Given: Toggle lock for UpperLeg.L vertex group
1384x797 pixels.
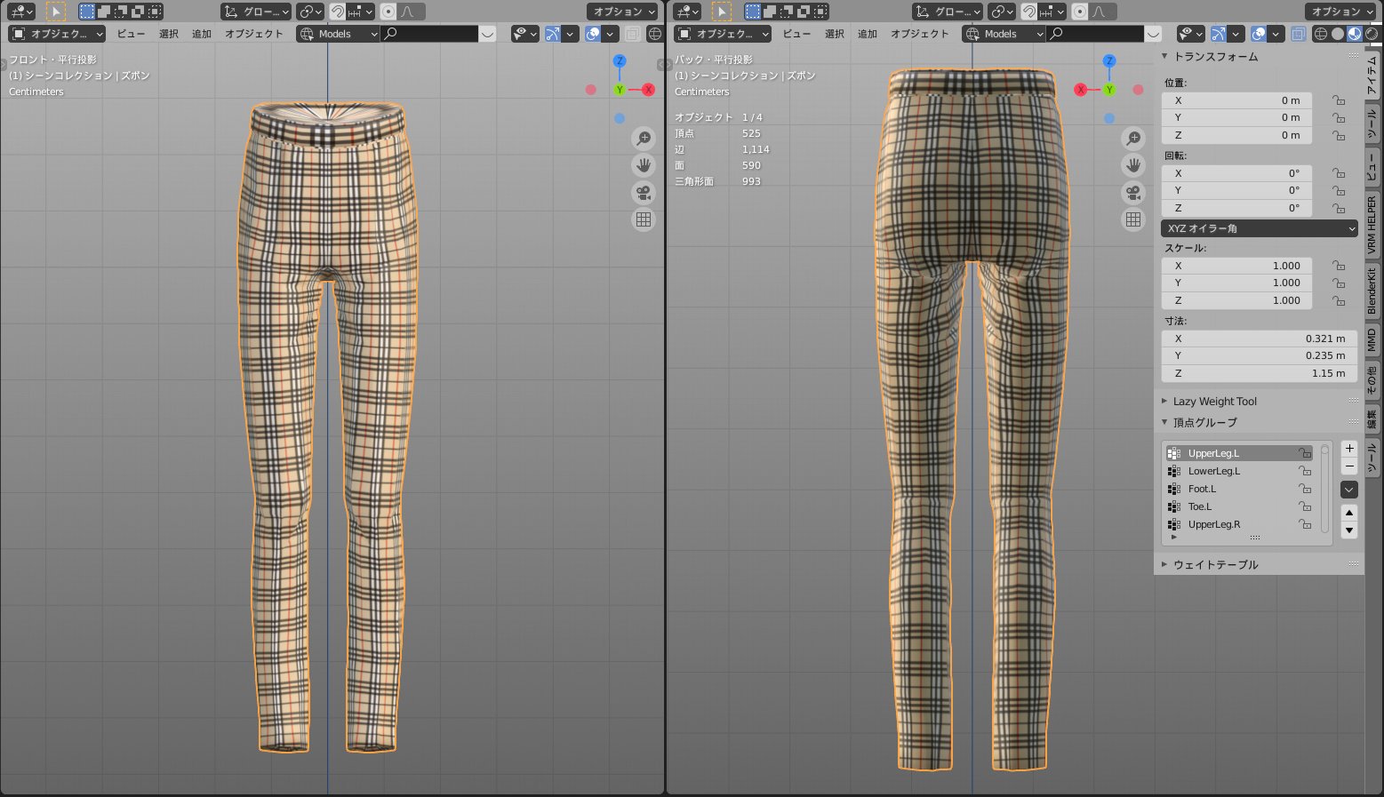Looking at the screenshot, I should click(1305, 453).
